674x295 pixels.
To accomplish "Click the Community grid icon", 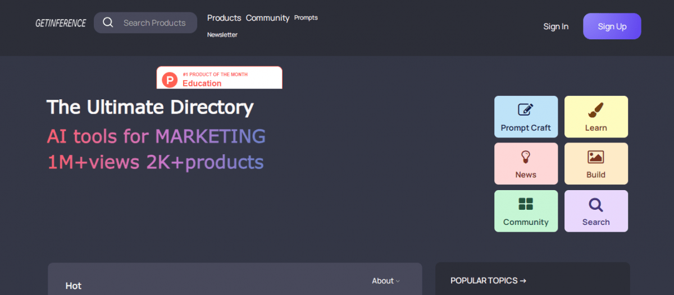I will [x=526, y=204].
